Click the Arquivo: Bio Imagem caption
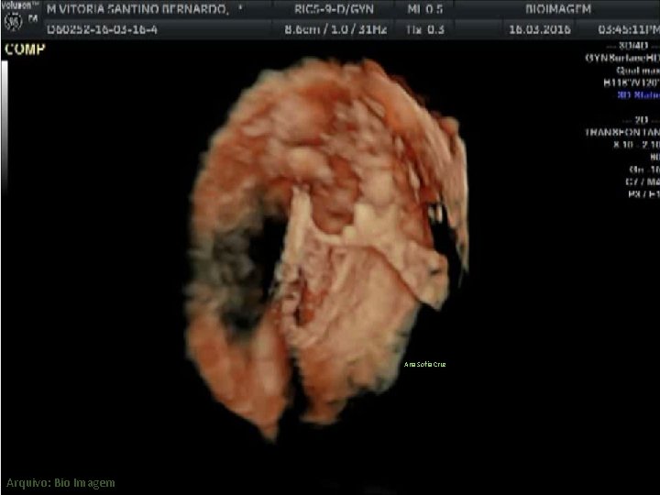This screenshot has height=495, width=660. 60,483
